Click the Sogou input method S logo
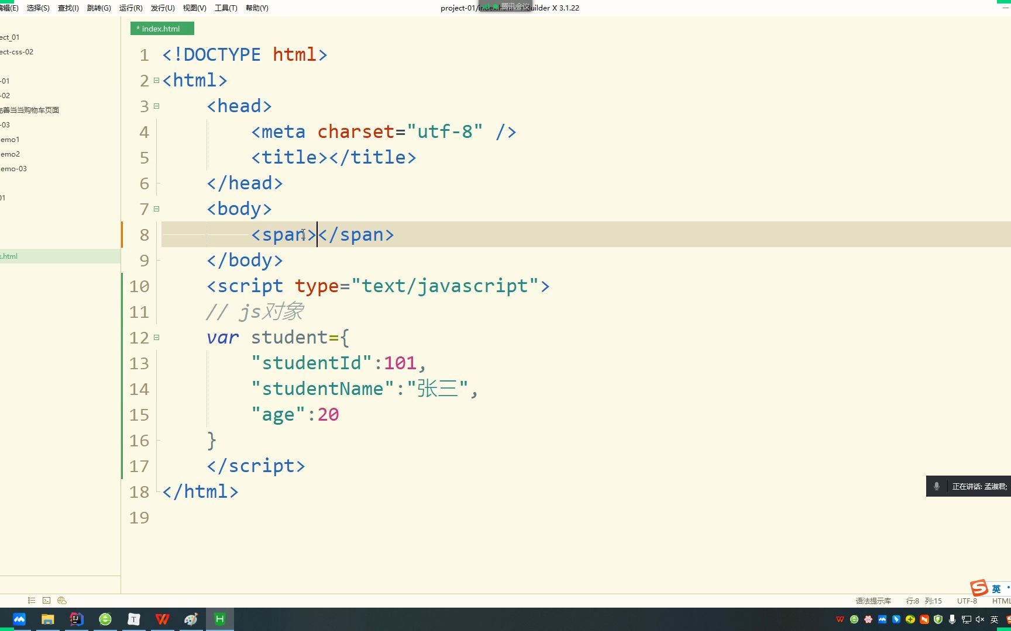Image resolution: width=1011 pixels, height=631 pixels. coord(979,588)
